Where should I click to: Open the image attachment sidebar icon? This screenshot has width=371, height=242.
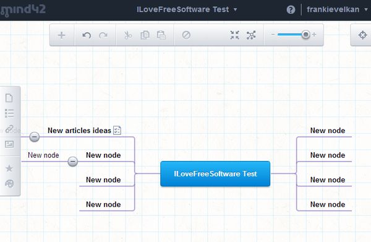pos(9,144)
